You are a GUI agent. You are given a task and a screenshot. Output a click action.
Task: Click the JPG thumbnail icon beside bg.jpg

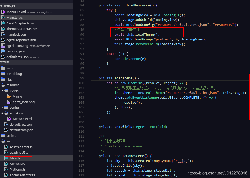pyautogui.click(x=8, y=96)
